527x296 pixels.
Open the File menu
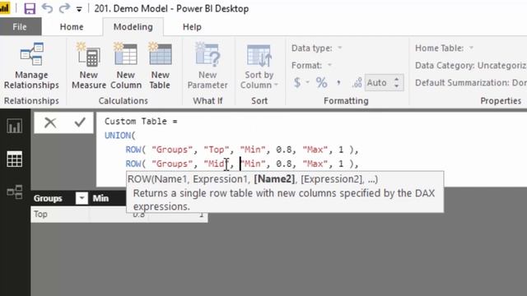20,27
